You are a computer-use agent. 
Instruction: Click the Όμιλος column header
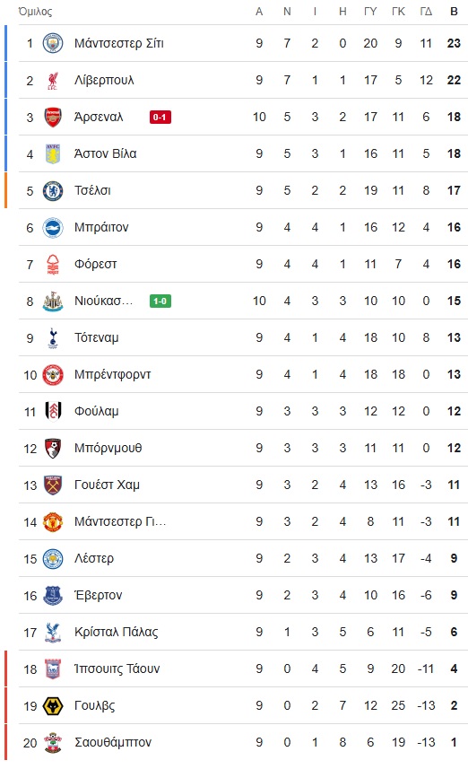(35, 12)
